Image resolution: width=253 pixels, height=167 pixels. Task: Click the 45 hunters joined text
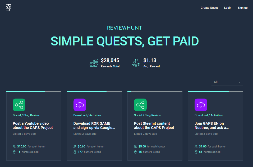pos(149,152)
